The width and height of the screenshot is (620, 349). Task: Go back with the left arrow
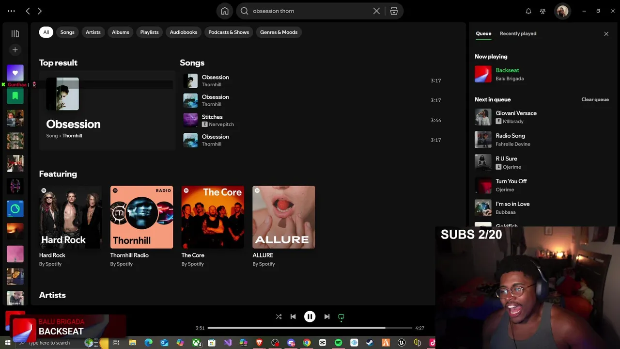28,11
